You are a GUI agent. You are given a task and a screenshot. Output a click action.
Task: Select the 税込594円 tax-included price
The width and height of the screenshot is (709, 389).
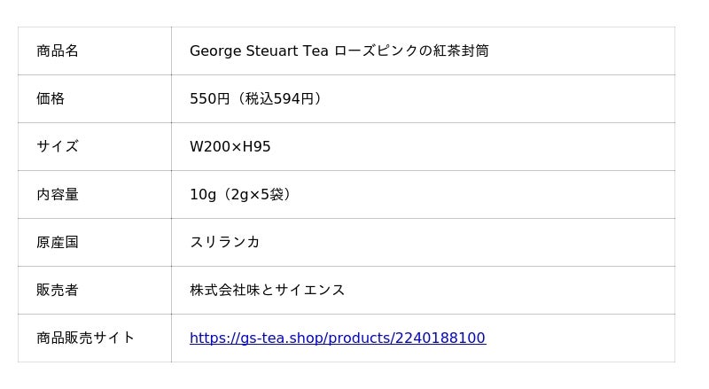(278, 98)
